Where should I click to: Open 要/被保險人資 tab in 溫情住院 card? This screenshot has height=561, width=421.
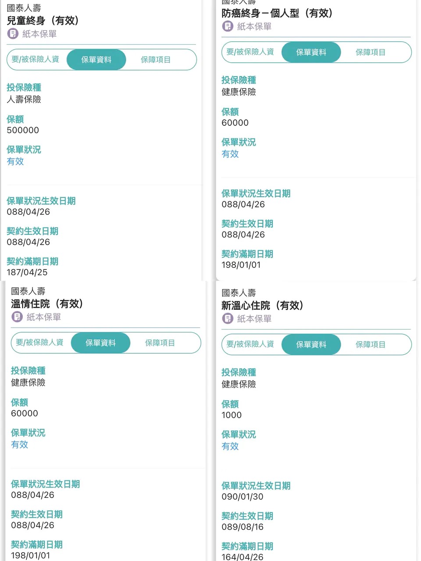pos(40,343)
